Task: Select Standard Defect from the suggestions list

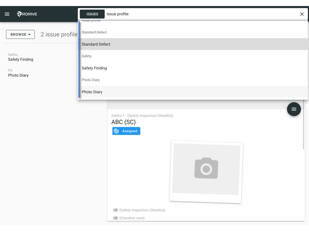Action: click(x=96, y=44)
